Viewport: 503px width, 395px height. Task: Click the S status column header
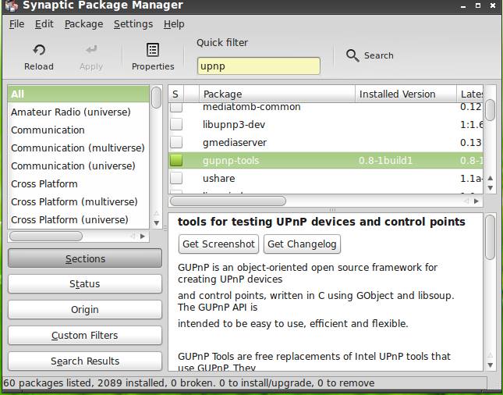click(x=176, y=94)
